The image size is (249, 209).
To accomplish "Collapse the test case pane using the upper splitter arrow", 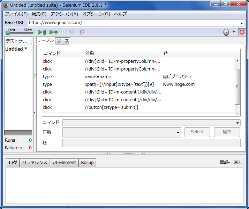I will [35, 77].
